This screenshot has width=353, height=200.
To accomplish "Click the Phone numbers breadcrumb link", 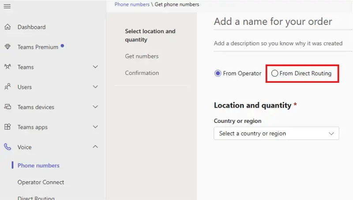I will [x=132, y=4].
